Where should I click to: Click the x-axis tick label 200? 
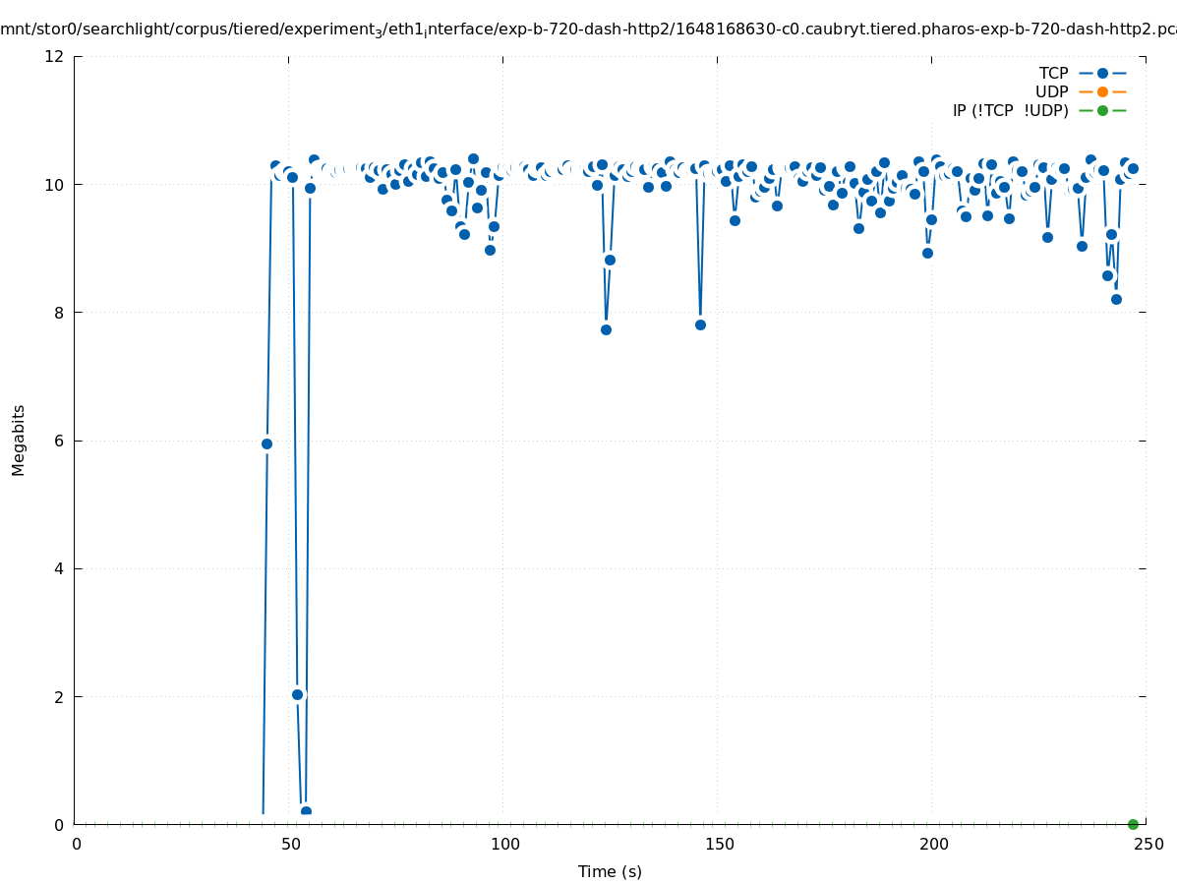pyautogui.click(x=933, y=844)
